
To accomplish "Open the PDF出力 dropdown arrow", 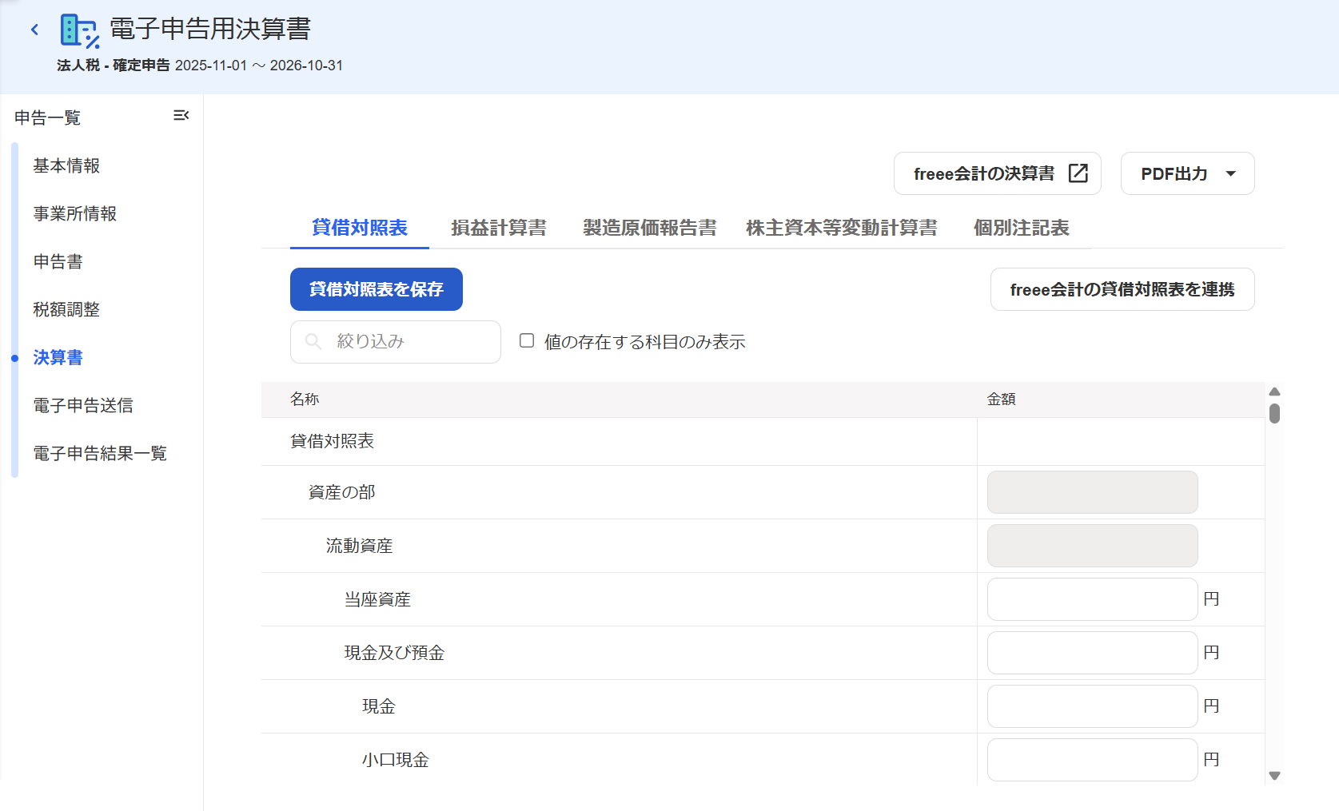I will [x=1231, y=173].
